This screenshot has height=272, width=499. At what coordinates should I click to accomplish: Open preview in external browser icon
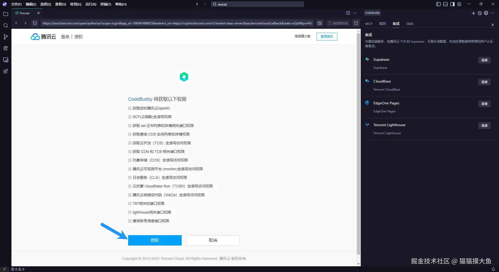[356, 23]
